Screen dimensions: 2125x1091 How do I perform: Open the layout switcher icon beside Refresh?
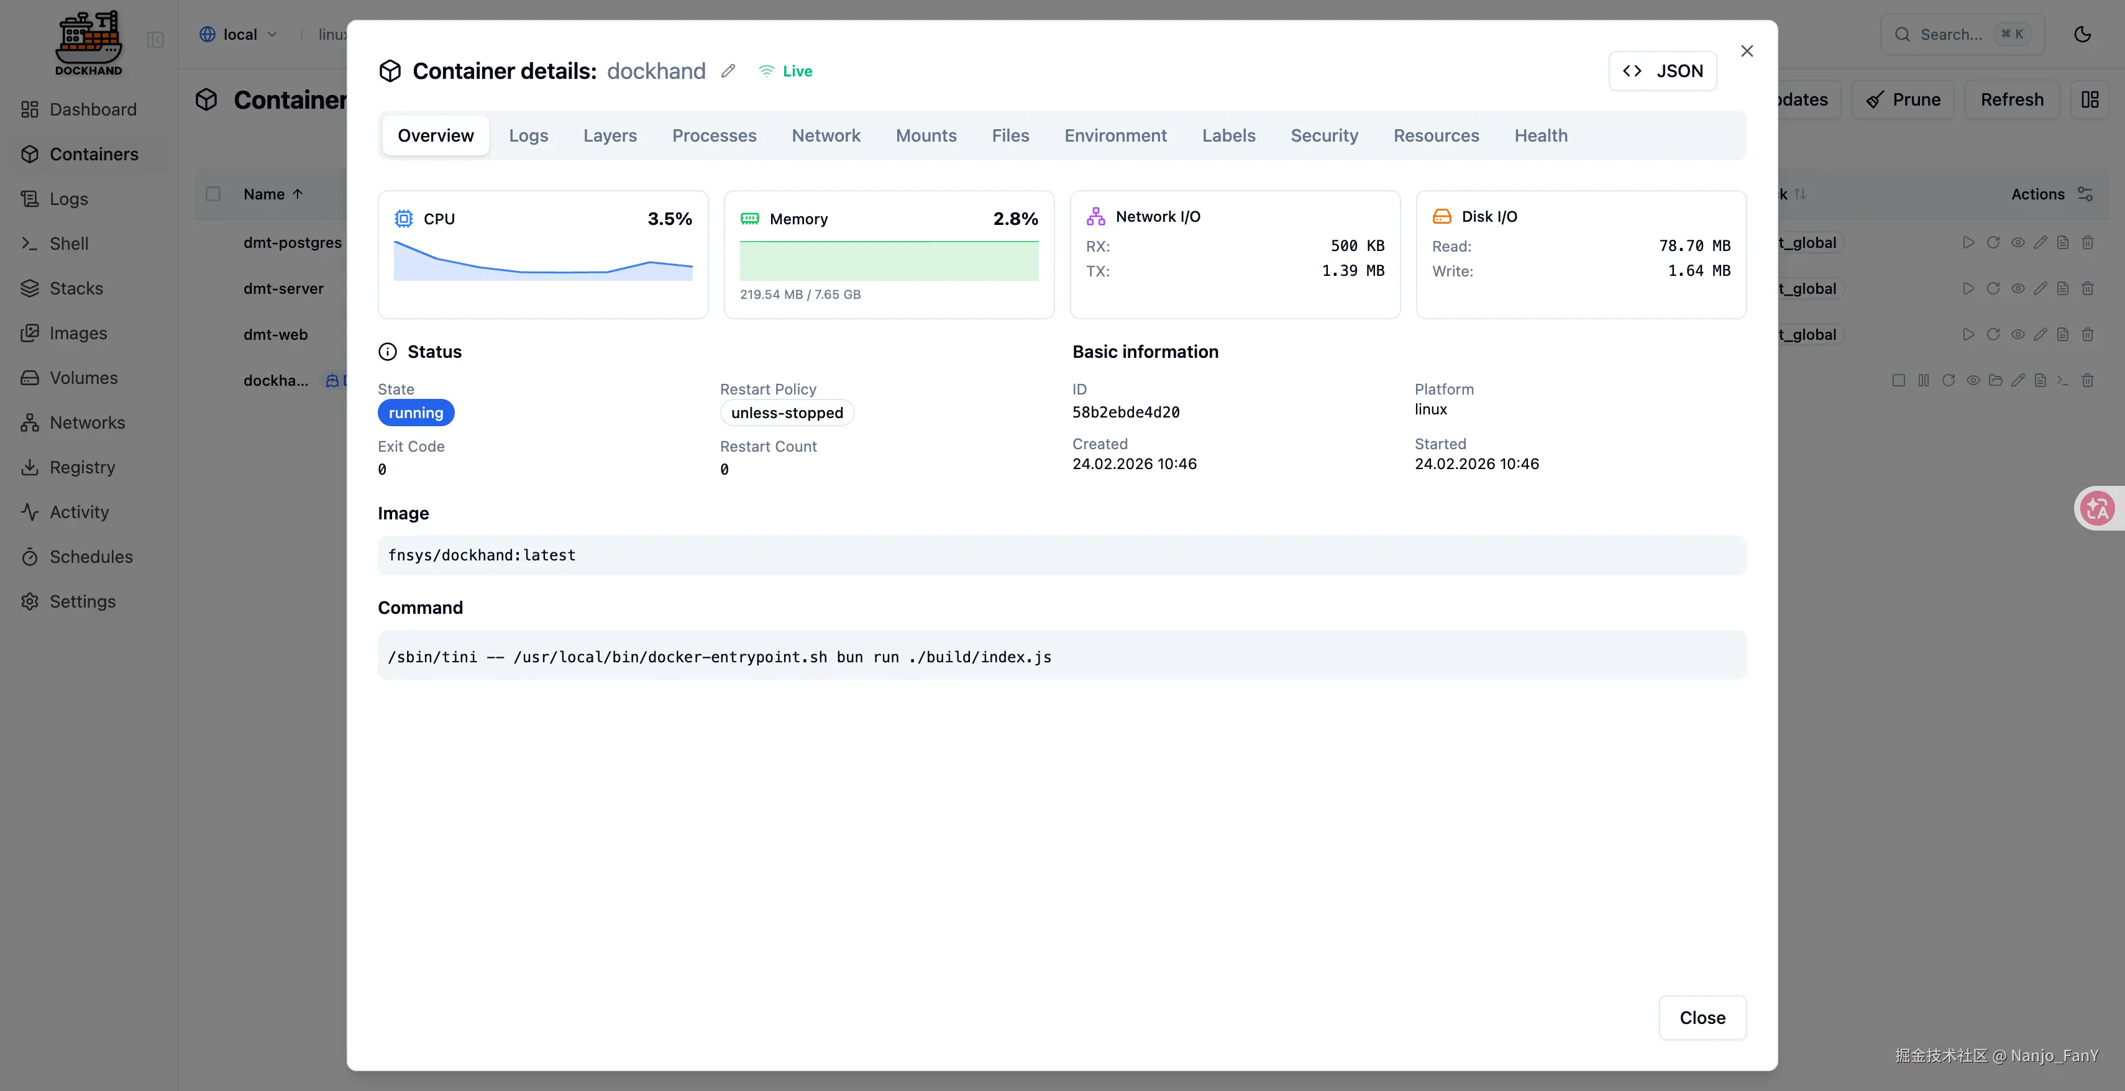2089,100
